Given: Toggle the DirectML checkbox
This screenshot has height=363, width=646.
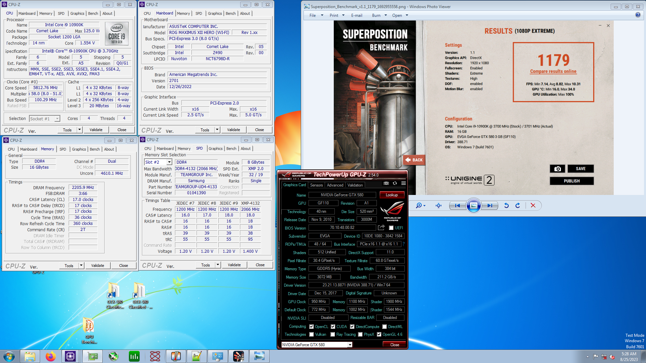Looking at the screenshot, I should (x=384, y=327).
